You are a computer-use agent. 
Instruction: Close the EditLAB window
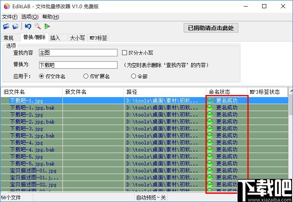(x=283, y=6)
